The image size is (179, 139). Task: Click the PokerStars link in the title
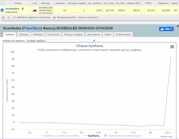(x=32, y=28)
